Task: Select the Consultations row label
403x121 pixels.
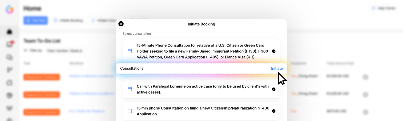Action: [x=132, y=68]
